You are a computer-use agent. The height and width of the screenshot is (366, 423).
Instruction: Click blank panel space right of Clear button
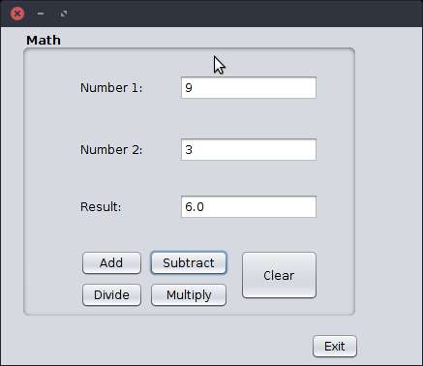[336, 275]
